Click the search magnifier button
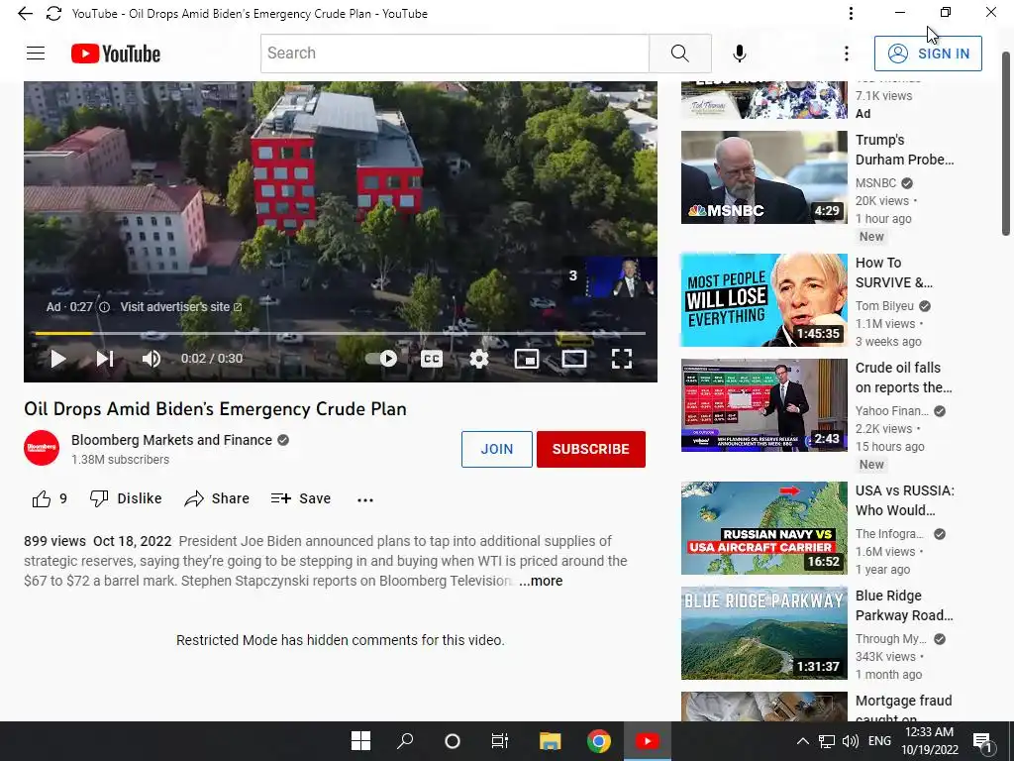Screen dimensions: 1014x761 (679, 54)
